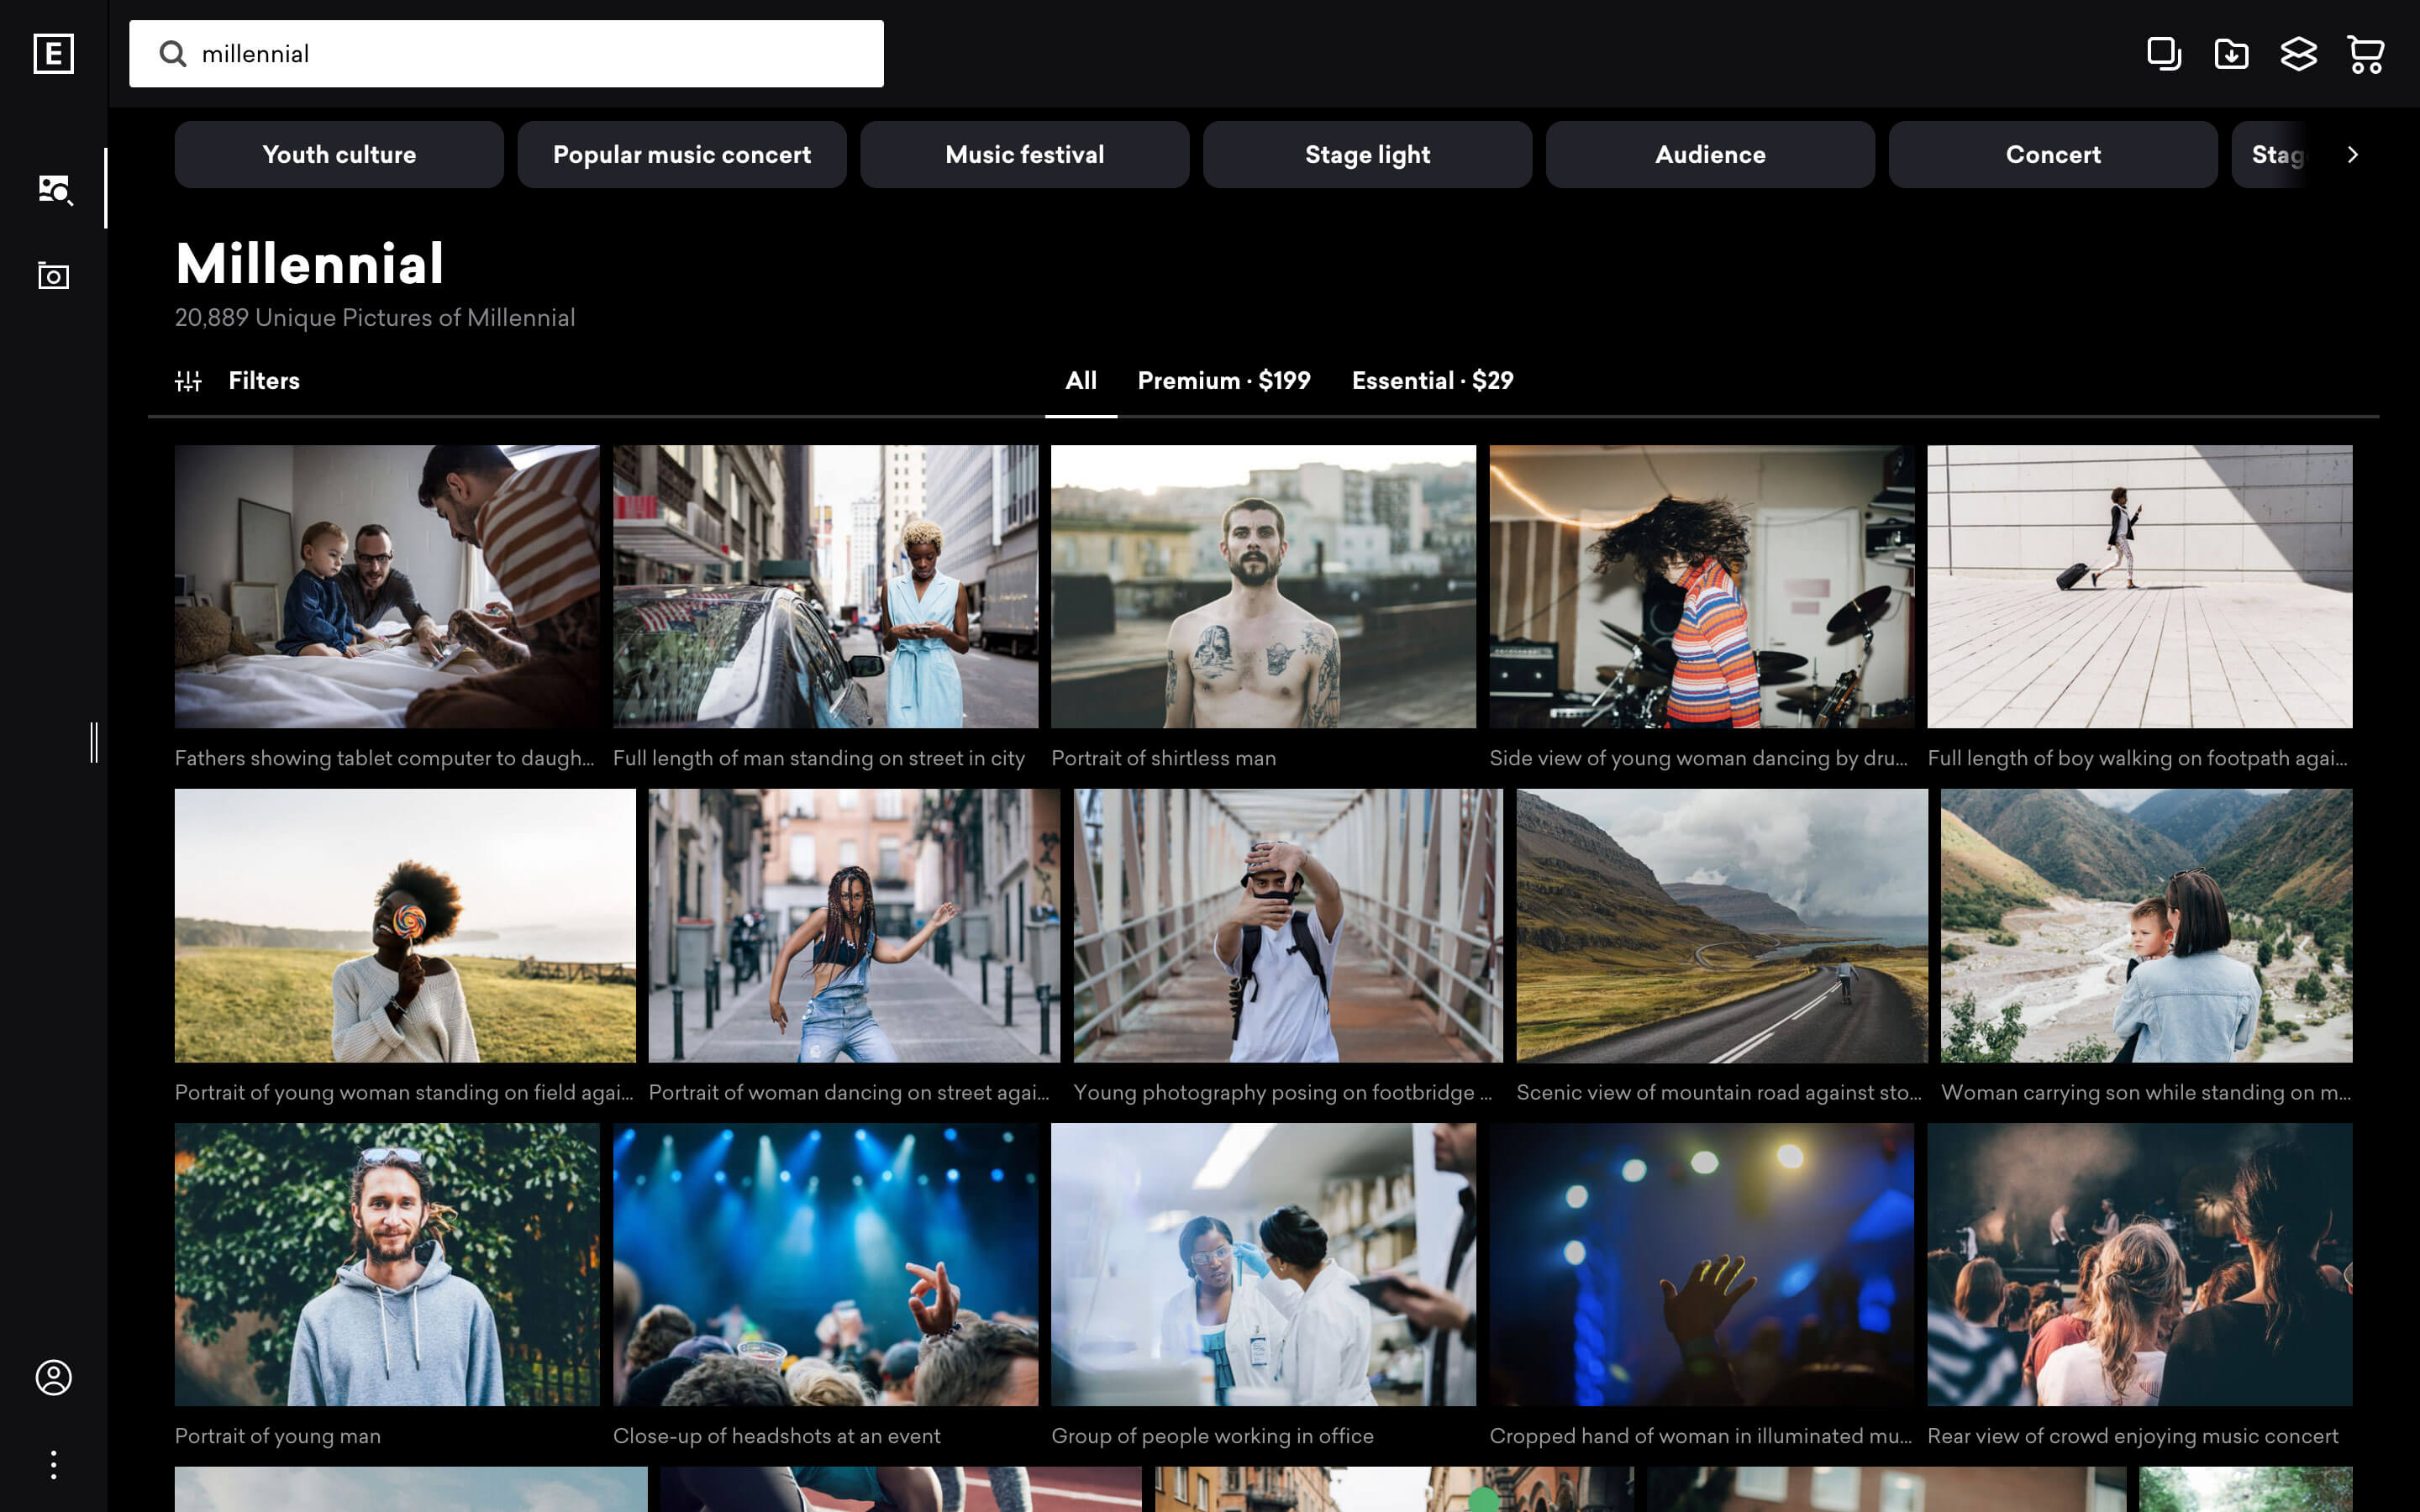Click the Filters label to expand options
Image resolution: width=2420 pixels, height=1512 pixels.
(265, 380)
